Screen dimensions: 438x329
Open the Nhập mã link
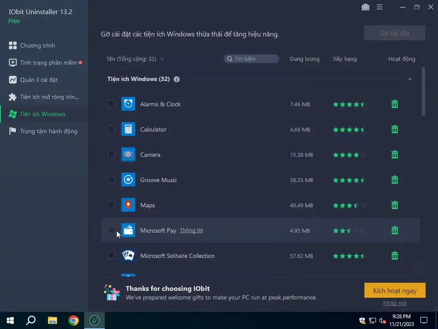tap(395, 303)
